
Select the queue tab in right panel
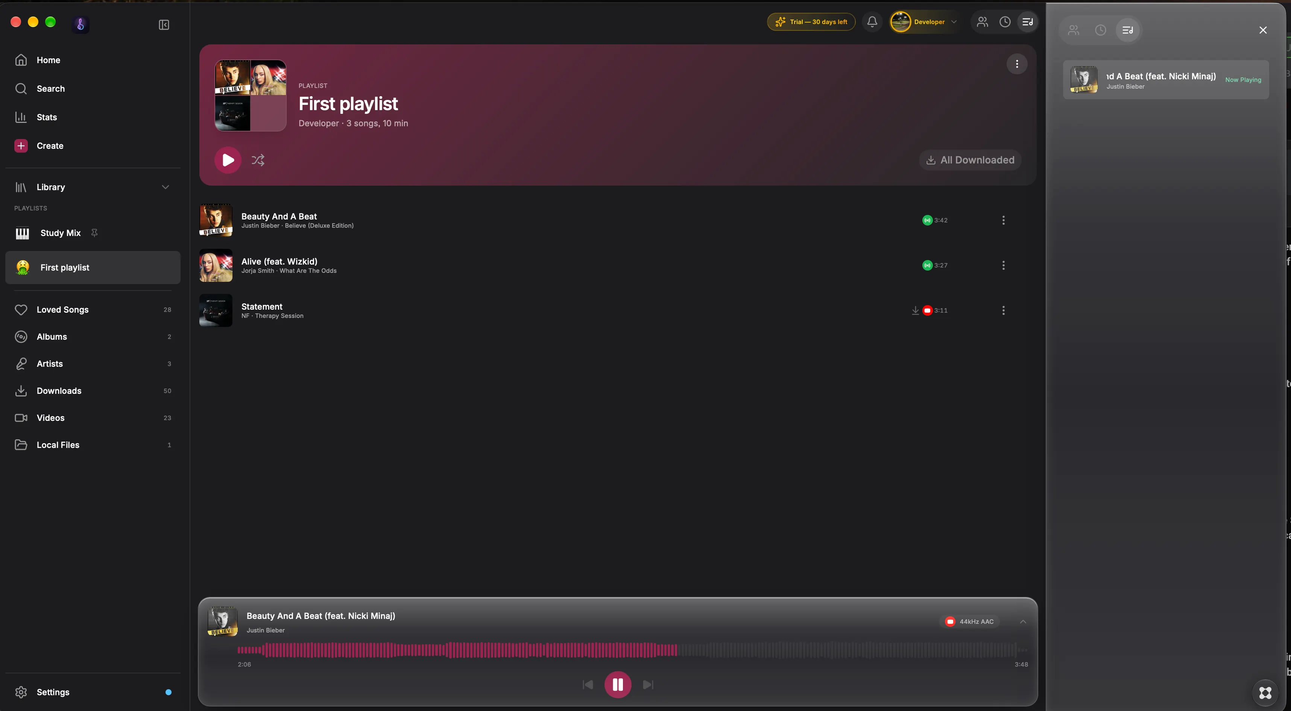1128,30
